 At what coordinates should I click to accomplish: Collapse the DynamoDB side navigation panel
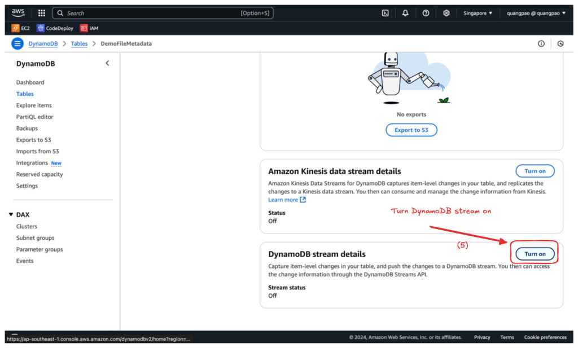(107, 63)
